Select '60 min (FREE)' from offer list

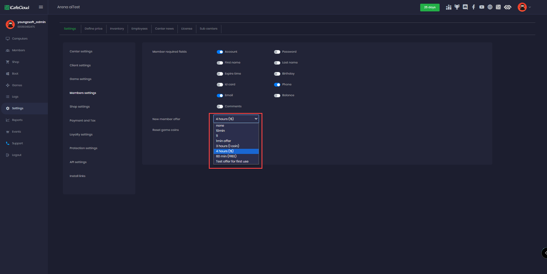(x=226, y=156)
